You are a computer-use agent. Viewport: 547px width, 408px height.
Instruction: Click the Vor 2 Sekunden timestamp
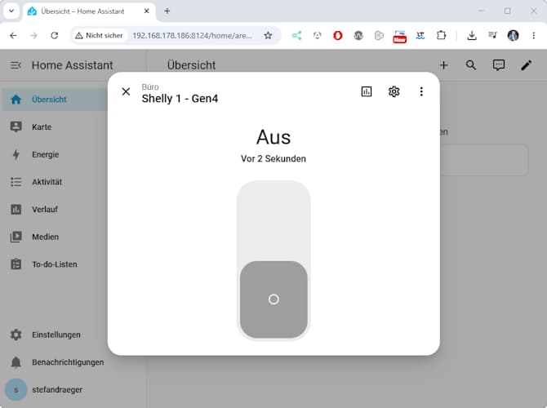coord(273,158)
